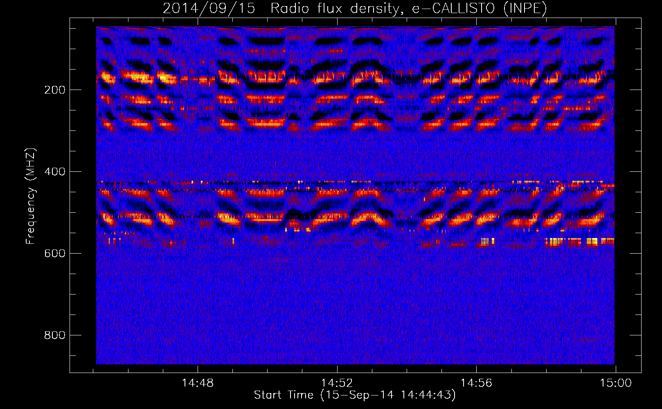
Task: Click the plot title "2014/09/15 Radio flux density, e-CALLISTO (INPE)"
Action: 355,8
